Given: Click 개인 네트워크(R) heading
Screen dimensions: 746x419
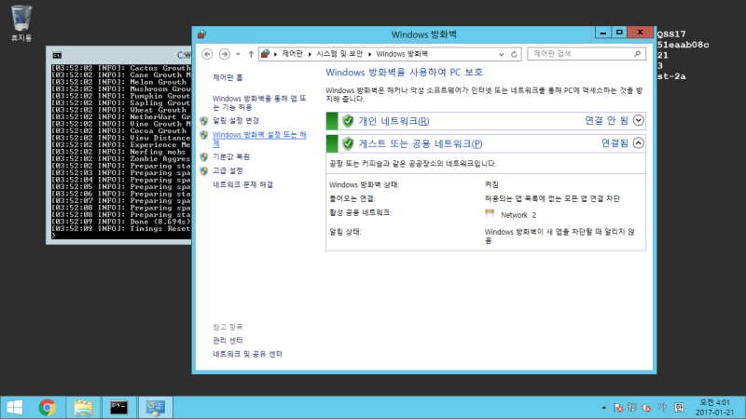Looking at the screenshot, I should (x=394, y=121).
